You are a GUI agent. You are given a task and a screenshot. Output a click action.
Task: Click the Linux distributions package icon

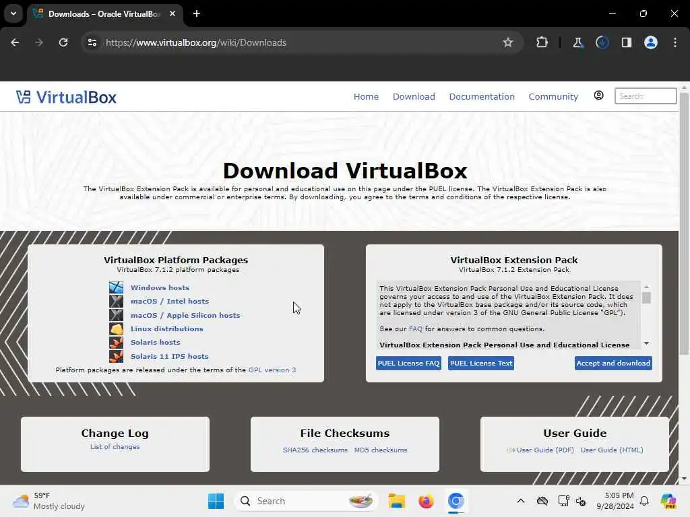pos(116,329)
